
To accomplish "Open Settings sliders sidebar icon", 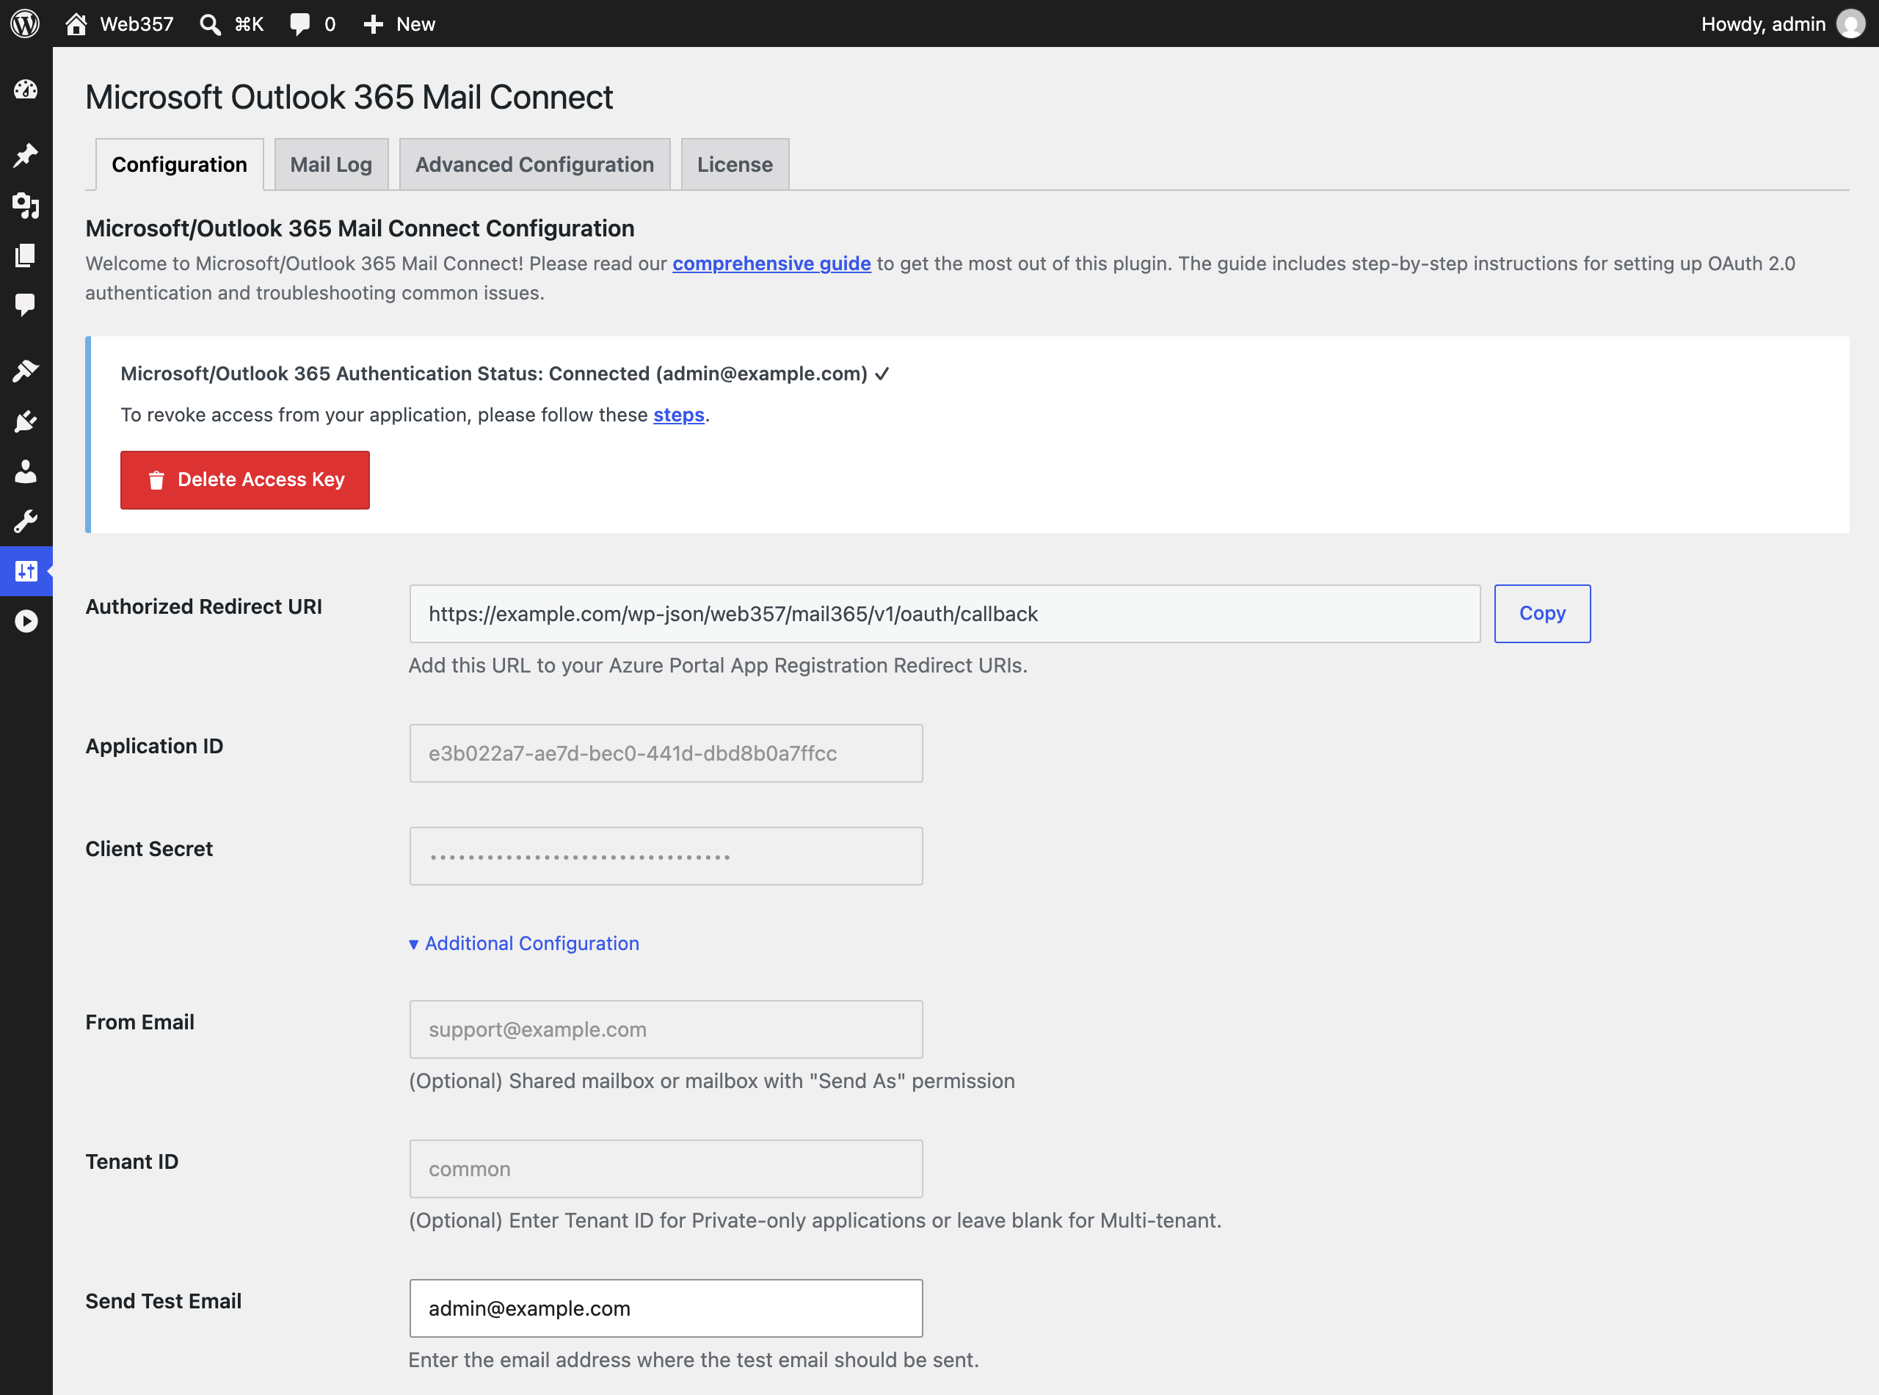I will [x=26, y=570].
